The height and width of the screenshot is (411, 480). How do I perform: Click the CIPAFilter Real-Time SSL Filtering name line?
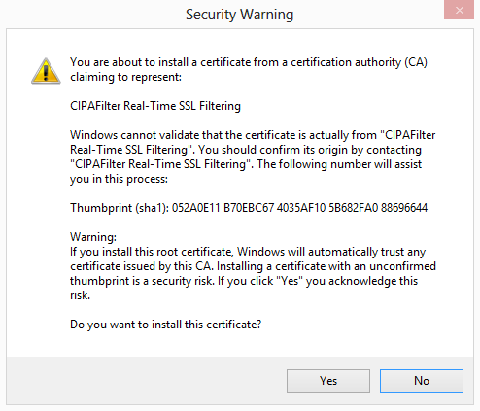(x=155, y=106)
